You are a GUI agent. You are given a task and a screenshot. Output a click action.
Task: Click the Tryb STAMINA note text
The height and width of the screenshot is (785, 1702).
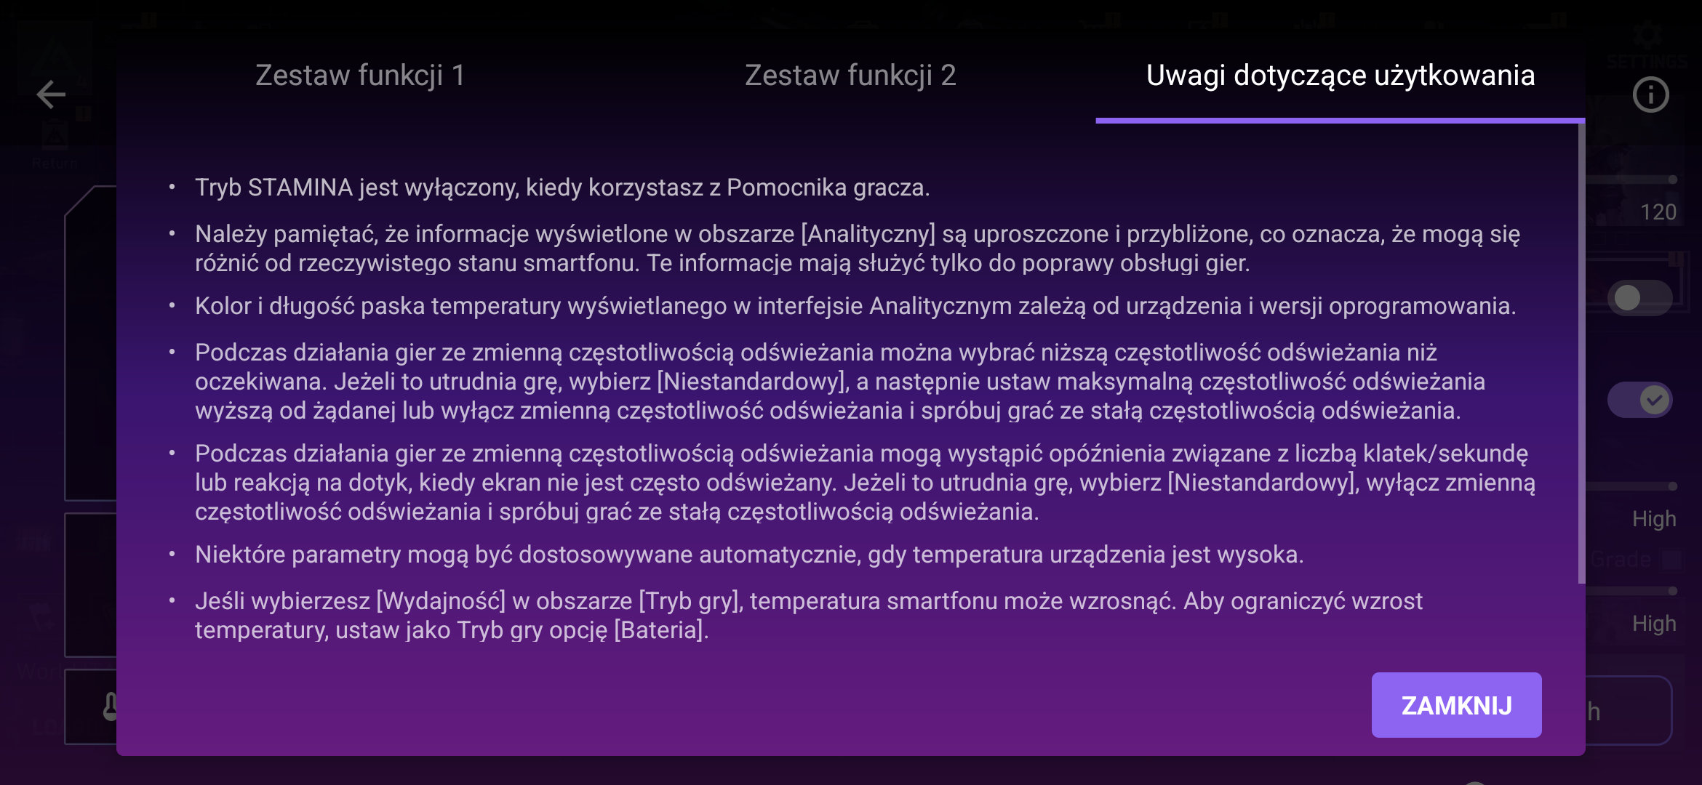point(562,188)
